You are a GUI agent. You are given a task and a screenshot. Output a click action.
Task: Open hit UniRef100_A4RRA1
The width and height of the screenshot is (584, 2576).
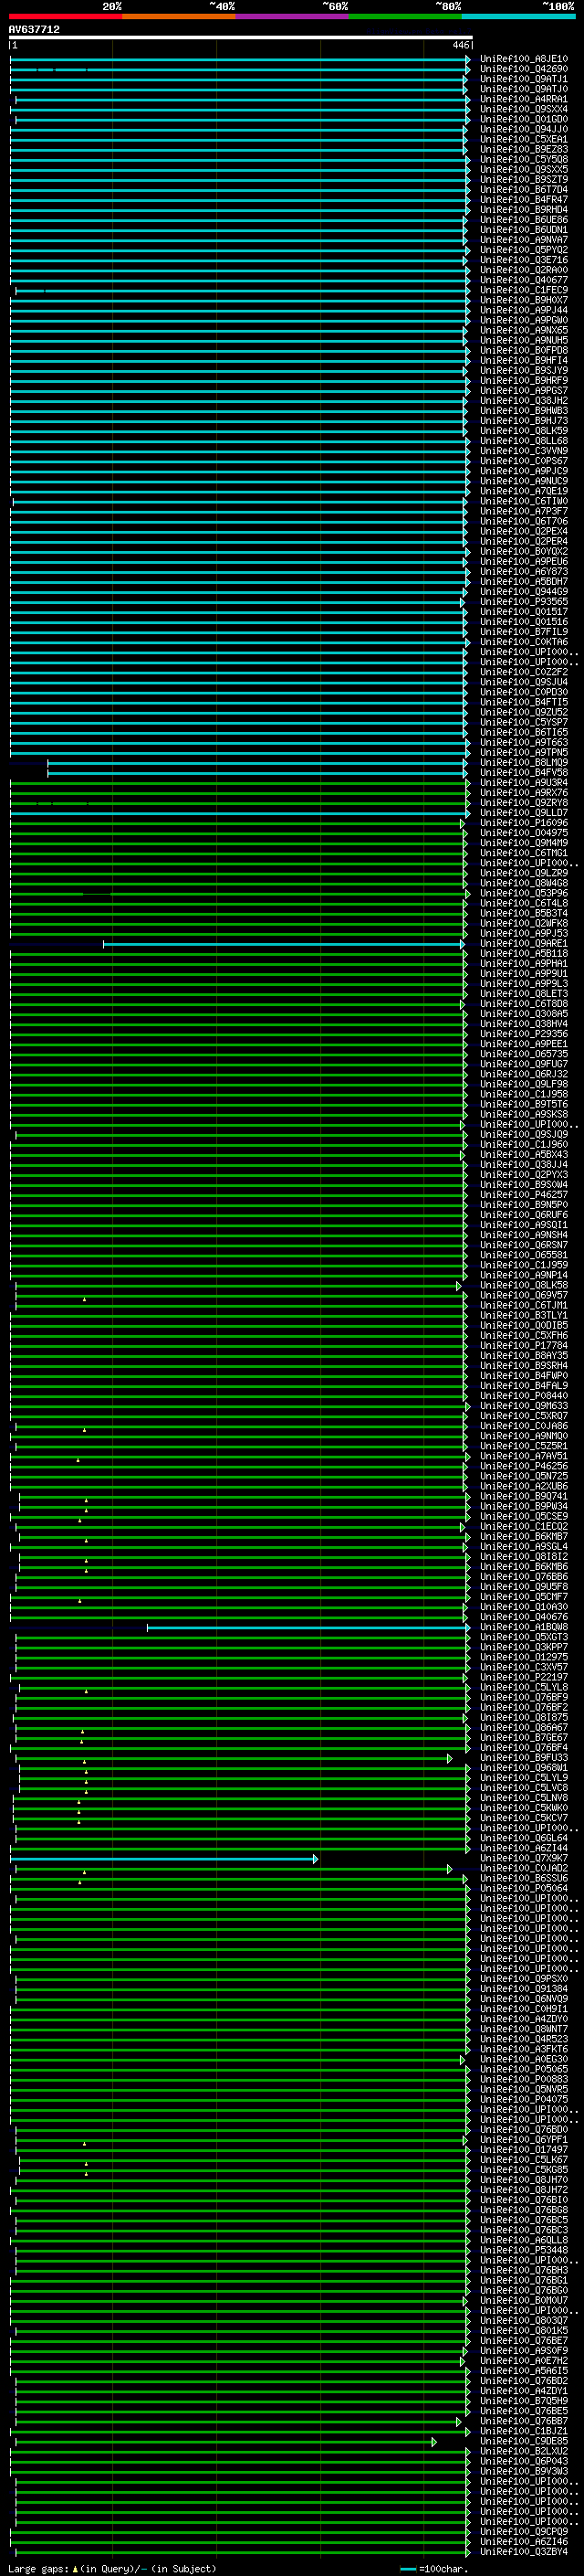[523, 99]
